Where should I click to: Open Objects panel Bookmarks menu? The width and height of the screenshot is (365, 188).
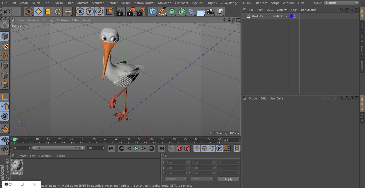point(308,10)
